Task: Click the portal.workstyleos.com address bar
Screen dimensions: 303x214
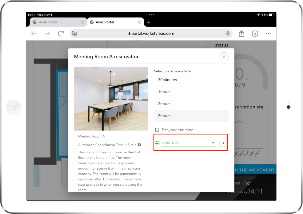Action: coord(151,34)
